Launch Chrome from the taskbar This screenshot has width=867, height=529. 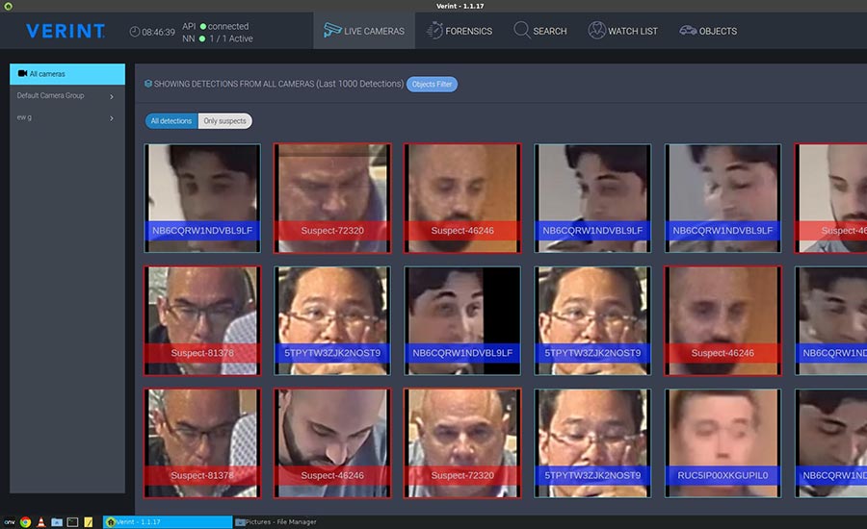coord(25,521)
